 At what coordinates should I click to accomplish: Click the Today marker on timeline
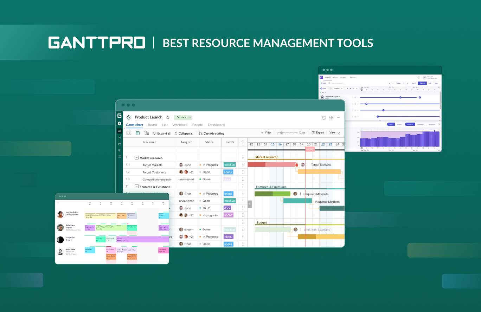pos(309,149)
